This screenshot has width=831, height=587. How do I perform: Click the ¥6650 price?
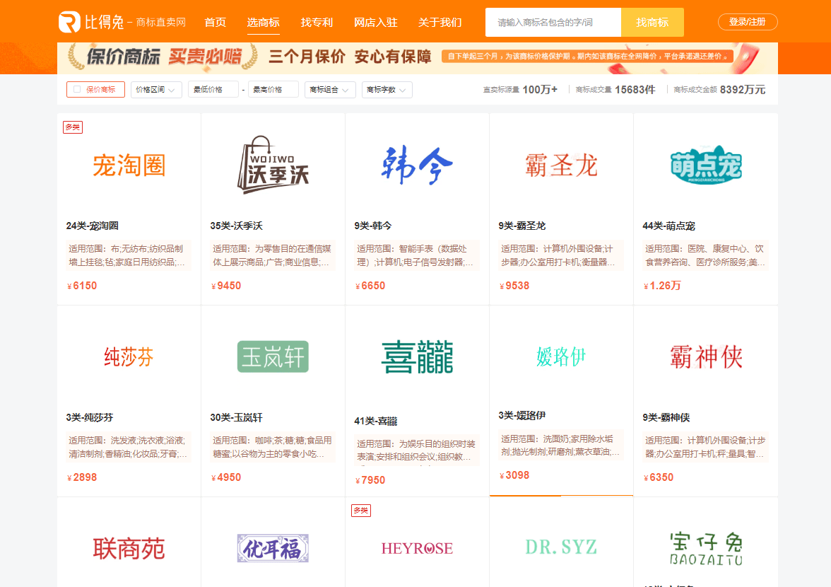[370, 286]
